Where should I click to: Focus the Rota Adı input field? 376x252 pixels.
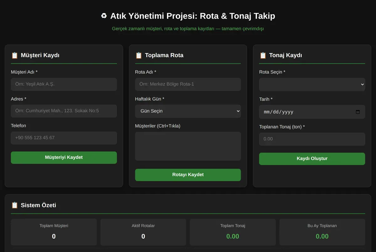188,84
